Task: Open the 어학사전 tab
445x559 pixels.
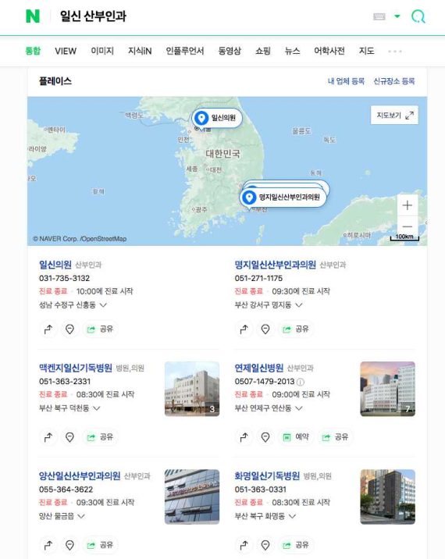Action: pos(329,51)
